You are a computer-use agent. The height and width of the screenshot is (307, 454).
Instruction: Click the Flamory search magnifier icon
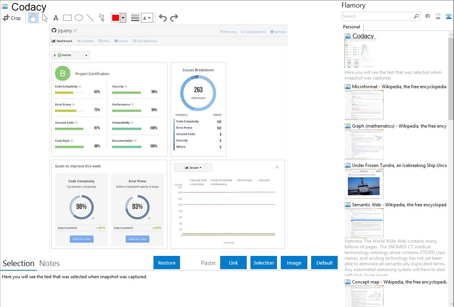point(416,16)
